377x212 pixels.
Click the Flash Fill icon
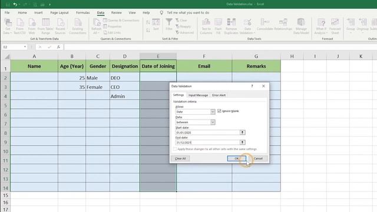coord(218,26)
